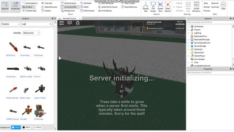The width and height of the screenshot is (234, 132).
Task: Show Summary stats
Action: pyautogui.click(x=215, y=7)
